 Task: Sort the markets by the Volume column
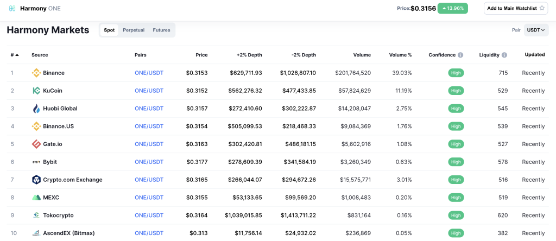tap(362, 55)
